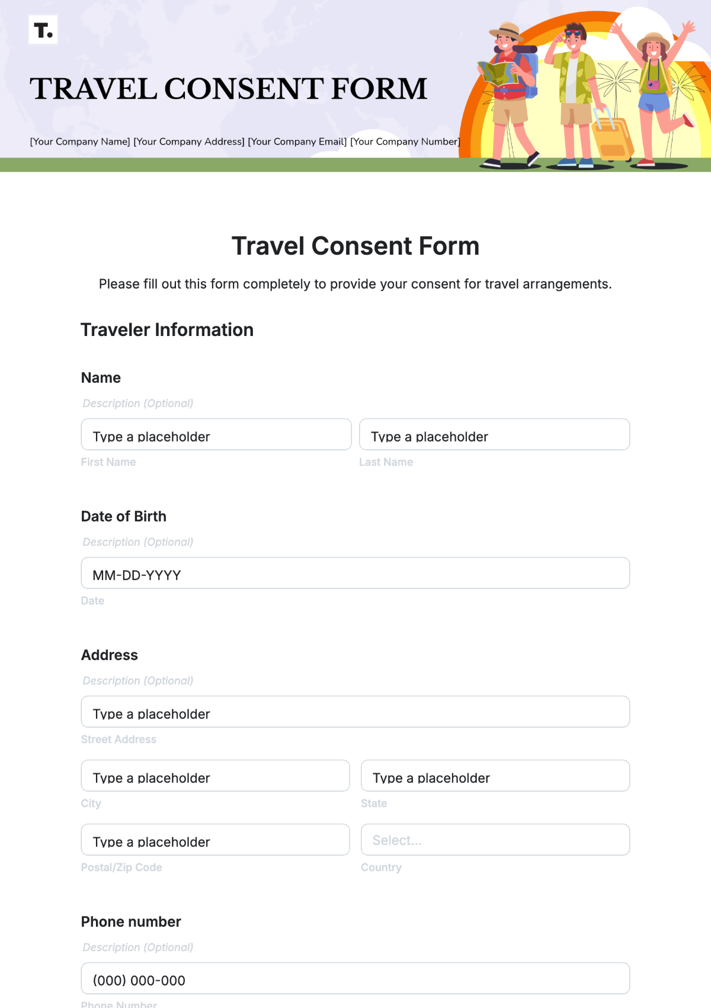Click the Traveler Information section heading
This screenshot has width=711, height=1008.
(168, 330)
